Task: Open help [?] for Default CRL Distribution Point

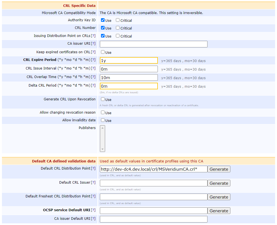Action: (93, 168)
